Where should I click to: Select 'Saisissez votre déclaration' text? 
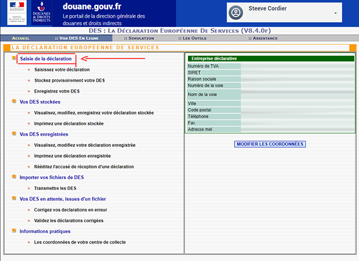[62, 69]
